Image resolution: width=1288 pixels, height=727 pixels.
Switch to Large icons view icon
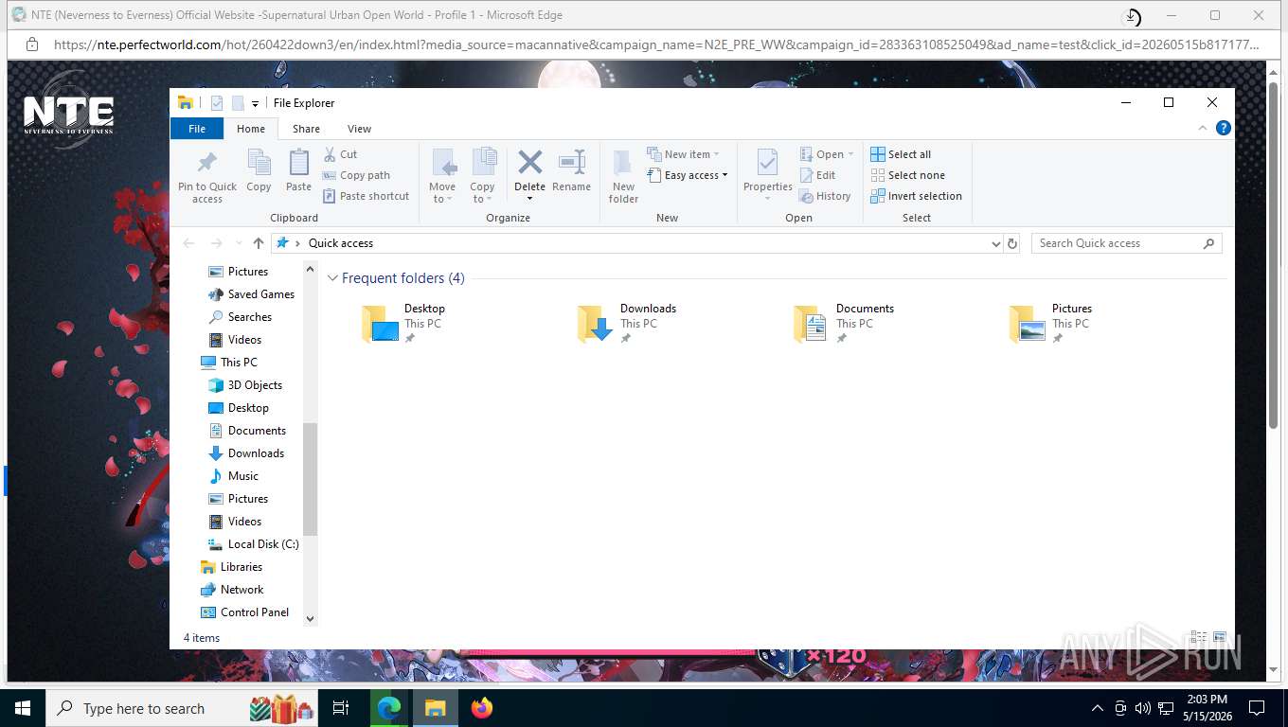click(x=1220, y=638)
